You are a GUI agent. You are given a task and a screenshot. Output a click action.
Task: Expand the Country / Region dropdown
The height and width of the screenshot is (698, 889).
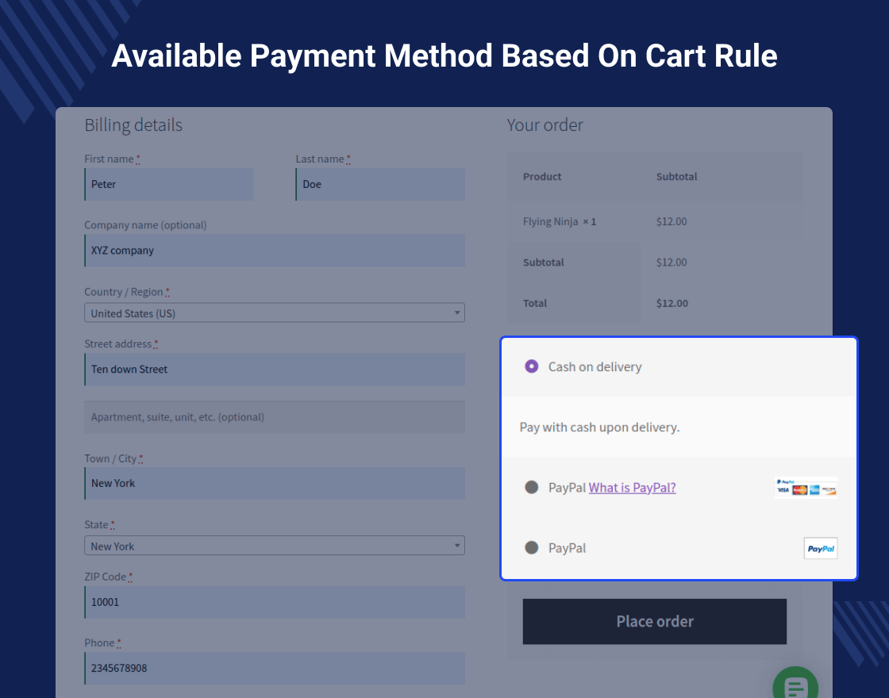pos(274,313)
